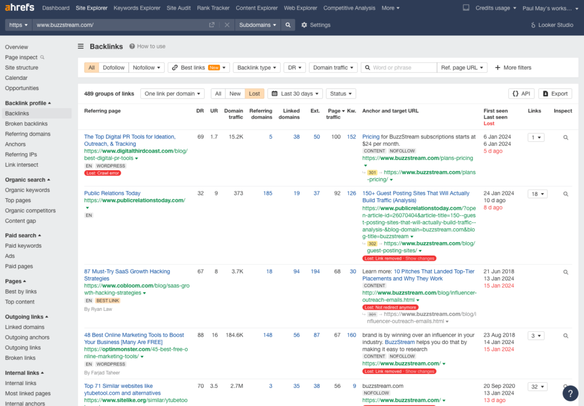The image size is (584, 406).
Task: Click the search magnifier button beside Subdomains
Action: 288,25
